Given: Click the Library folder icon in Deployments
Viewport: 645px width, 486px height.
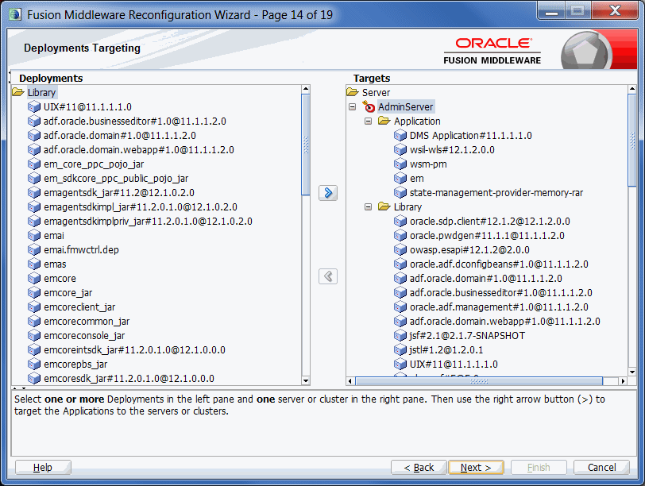Looking at the screenshot, I should [18, 92].
